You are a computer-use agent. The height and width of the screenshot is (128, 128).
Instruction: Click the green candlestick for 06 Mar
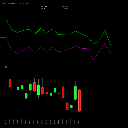tap(22, 87)
